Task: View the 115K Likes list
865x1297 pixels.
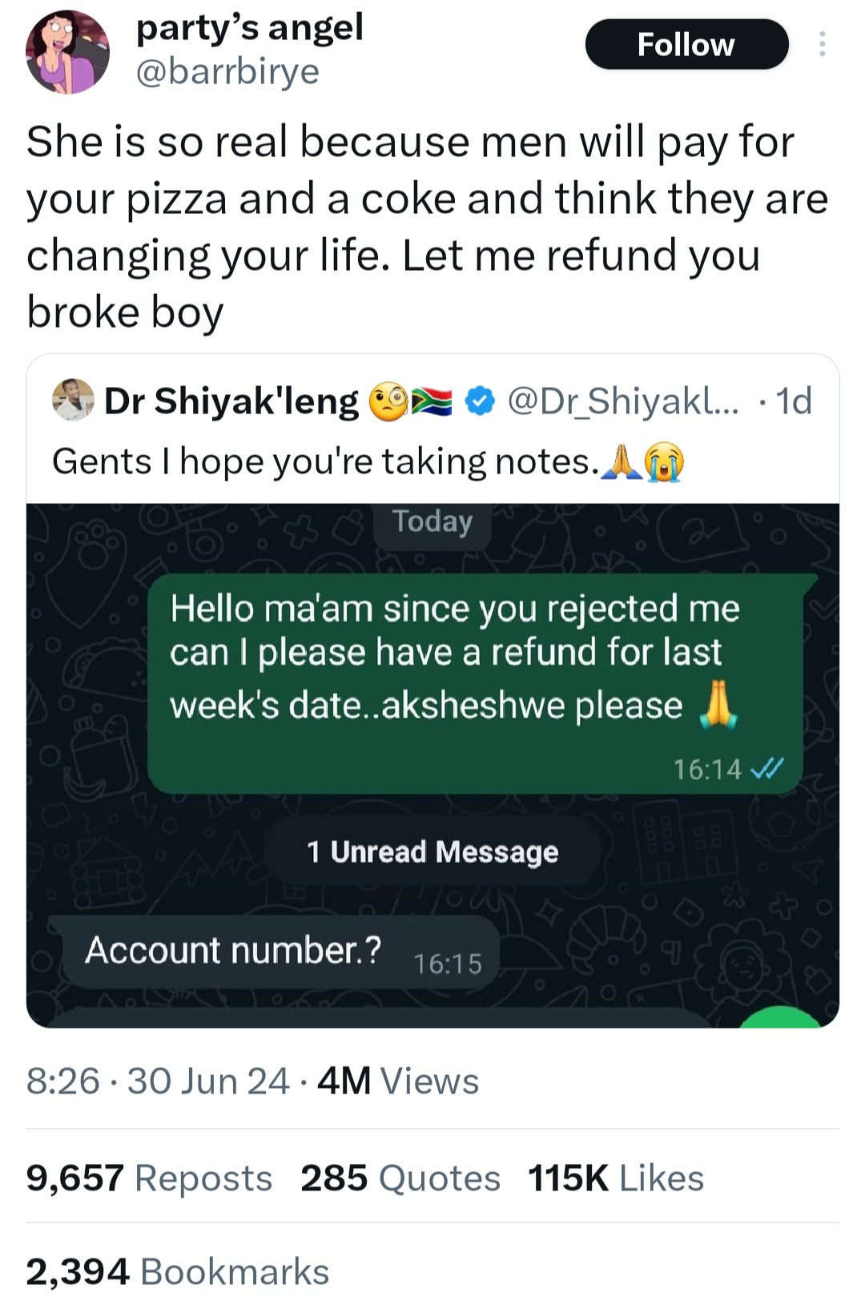Action: [x=616, y=1178]
